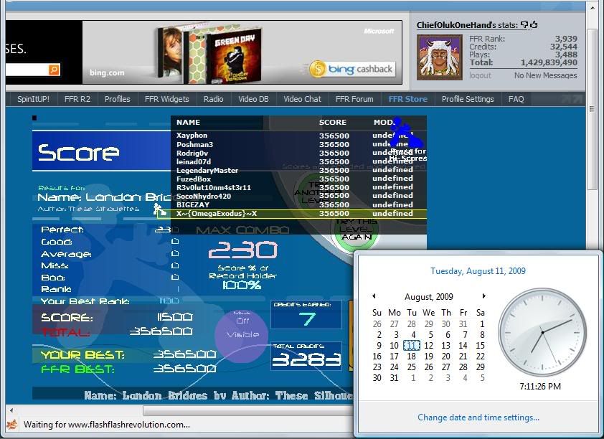Open Change date and time settings
Image resolution: width=604 pixels, height=439 pixels.
coord(478,417)
